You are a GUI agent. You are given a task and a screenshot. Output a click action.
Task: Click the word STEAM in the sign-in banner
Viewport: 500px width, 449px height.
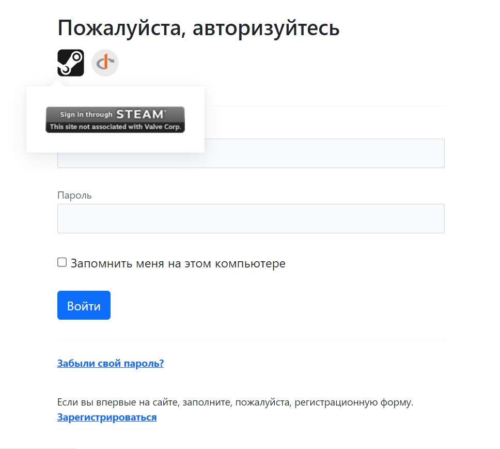[x=140, y=114]
